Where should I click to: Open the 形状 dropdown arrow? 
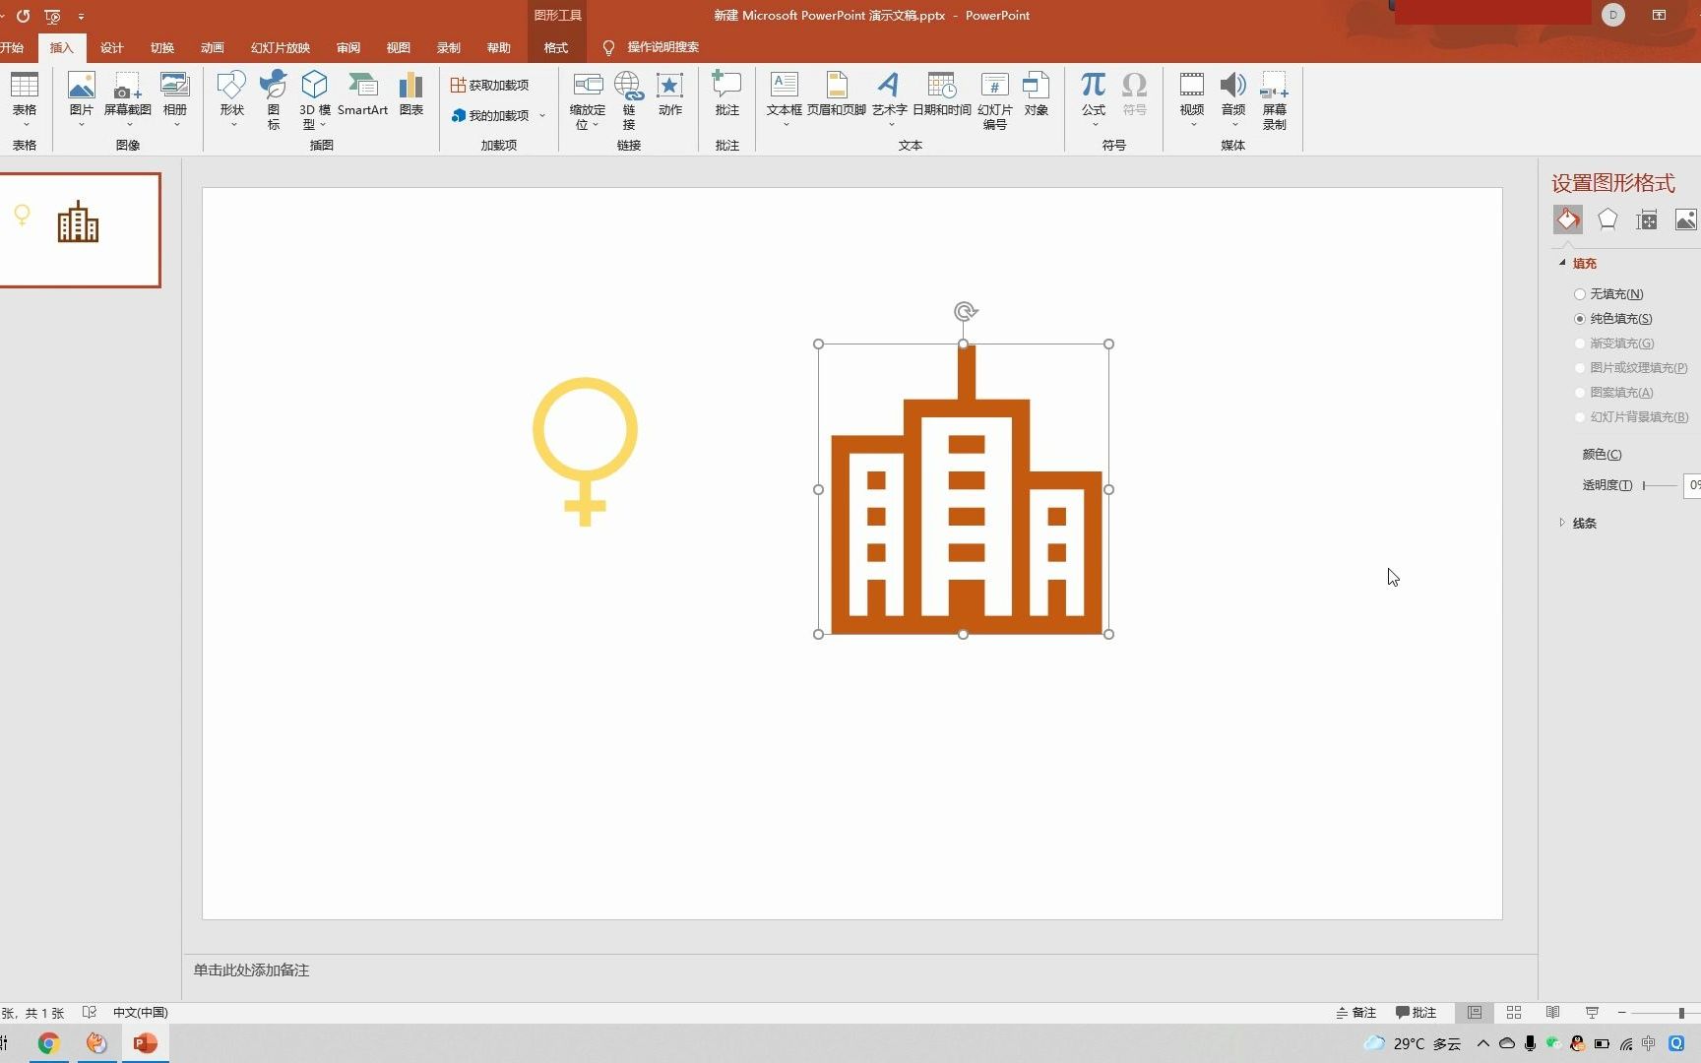click(x=233, y=125)
